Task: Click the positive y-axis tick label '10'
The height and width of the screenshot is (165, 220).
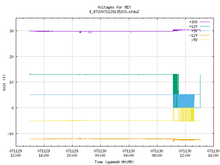Action: [11, 82]
